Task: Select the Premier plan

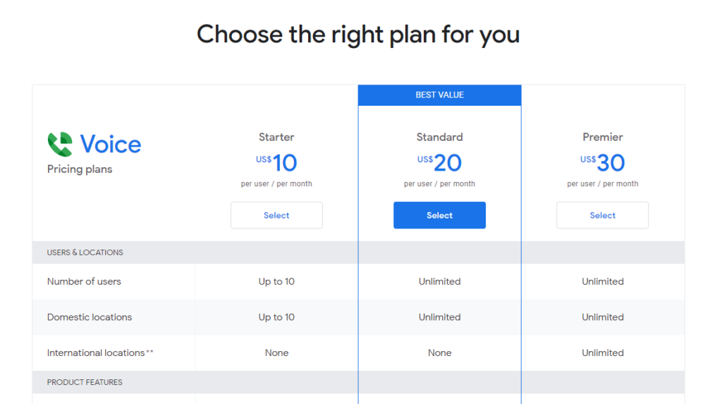Action: (602, 216)
